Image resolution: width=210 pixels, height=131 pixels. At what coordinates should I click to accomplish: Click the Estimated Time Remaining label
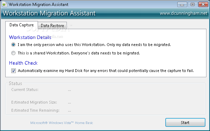(36, 110)
